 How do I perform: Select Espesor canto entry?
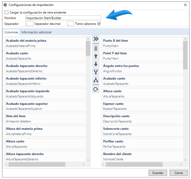pyautogui.click(x=143, y=106)
